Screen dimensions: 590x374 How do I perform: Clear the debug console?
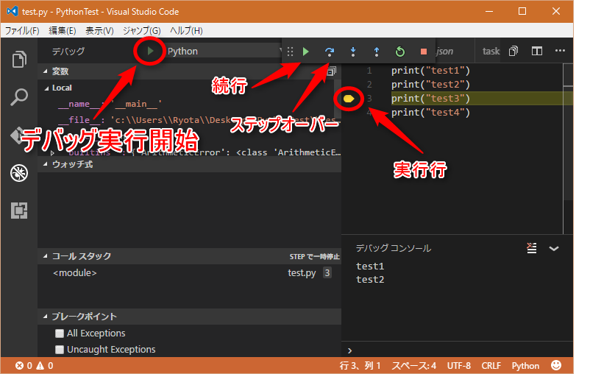point(532,248)
